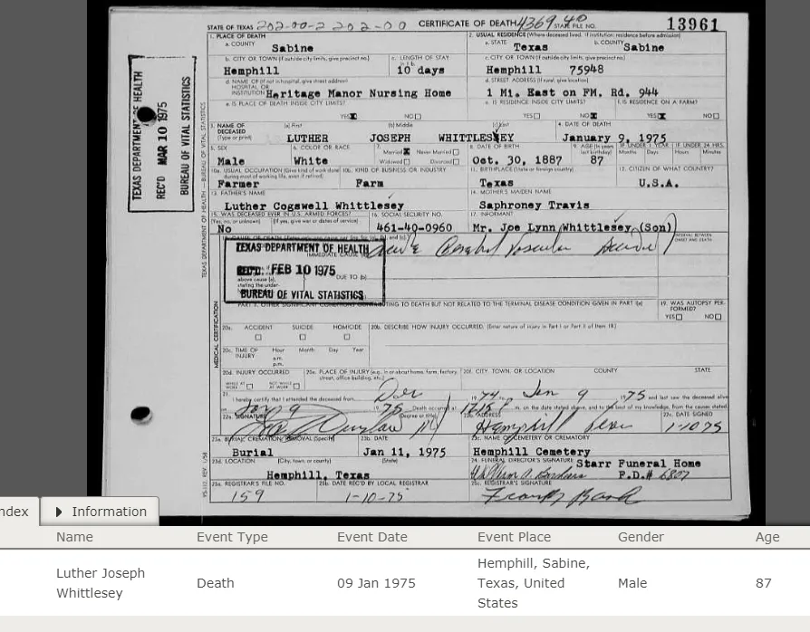
Task: Click the 'Farmer' occupation text on the certificate
Action: (x=238, y=184)
